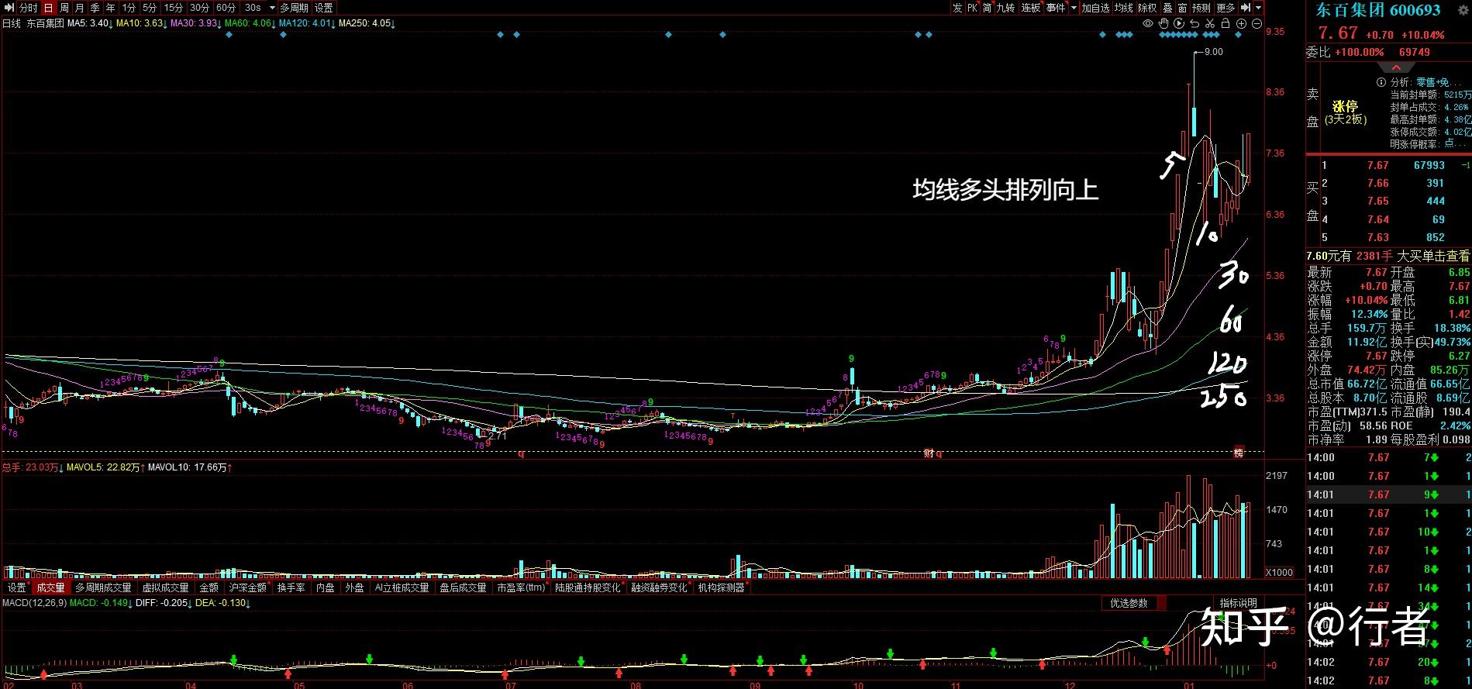Switch to the 周 weekly period tab
This screenshot has height=689, width=1472.
click(64, 8)
